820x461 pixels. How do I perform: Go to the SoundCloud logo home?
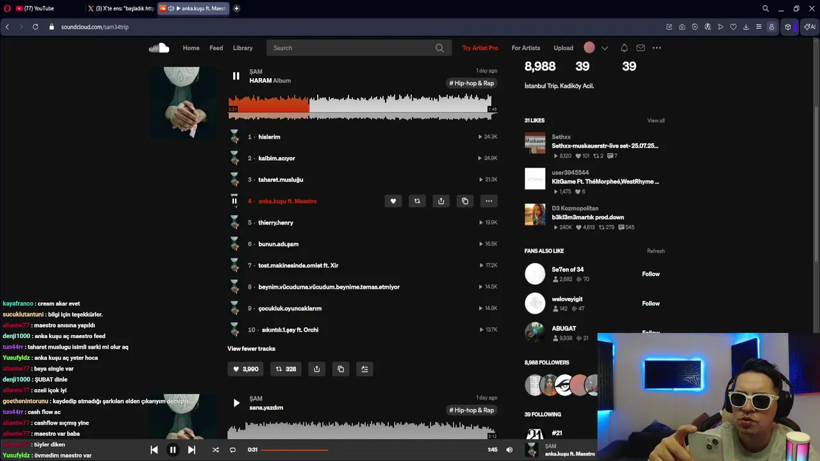pyautogui.click(x=159, y=48)
